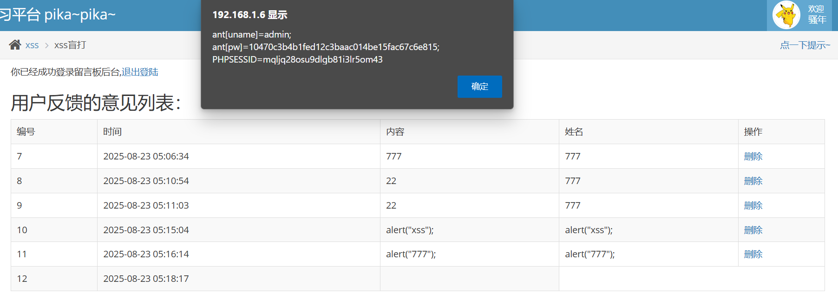Remove the row dated 05:11:03
Image resolution: width=838 pixels, height=299 pixels.
[753, 206]
